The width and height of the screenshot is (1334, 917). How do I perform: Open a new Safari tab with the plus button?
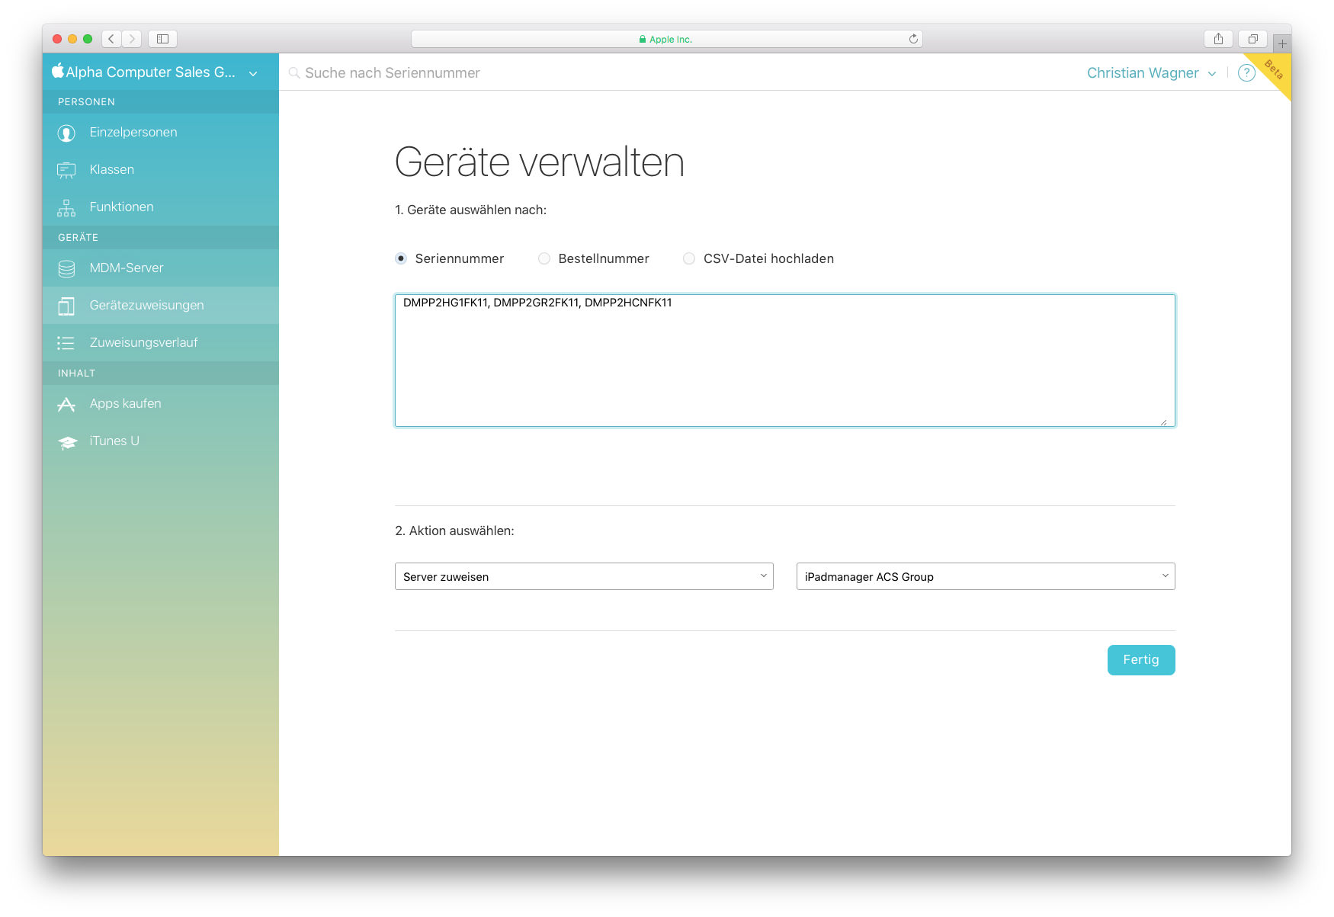pos(1282,43)
